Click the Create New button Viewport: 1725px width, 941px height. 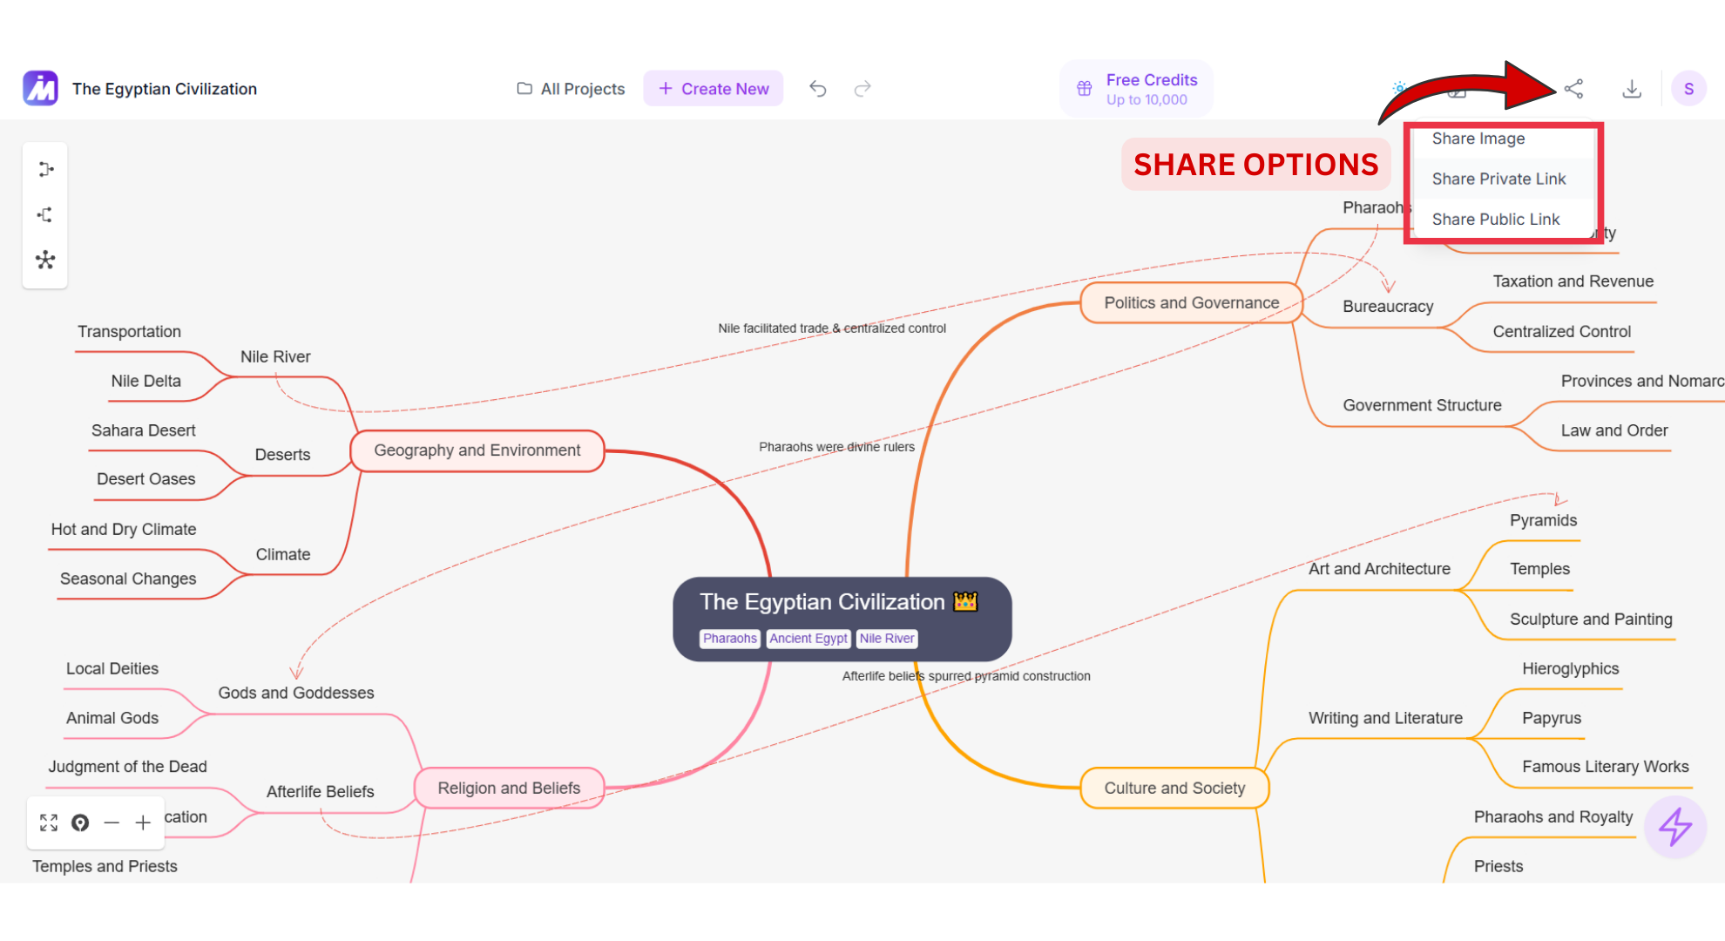coord(714,89)
